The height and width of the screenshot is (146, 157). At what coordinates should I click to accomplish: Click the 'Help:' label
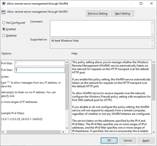pos(75,54)
